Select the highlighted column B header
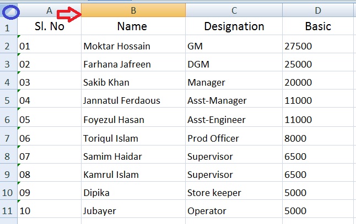The width and height of the screenshot is (356, 224). click(x=133, y=10)
